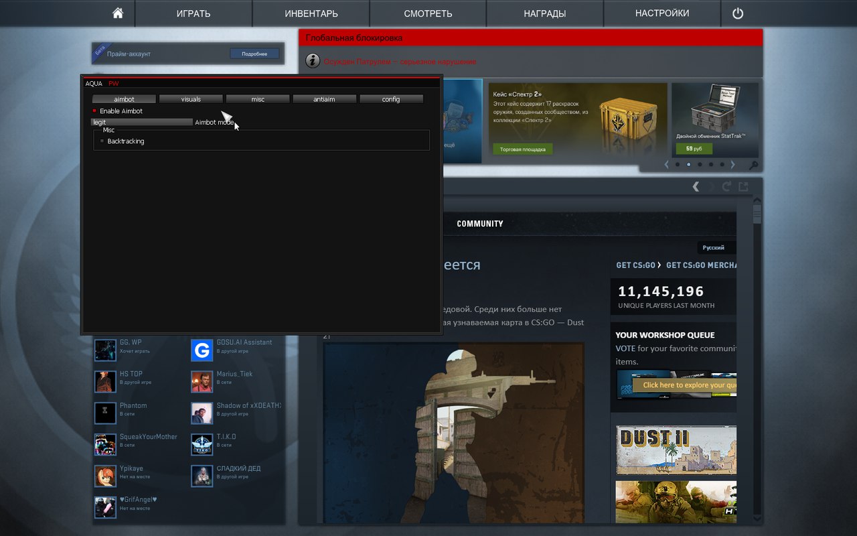Open Marius_Tiek friend avatar
This screenshot has width=857, height=536.
202,381
